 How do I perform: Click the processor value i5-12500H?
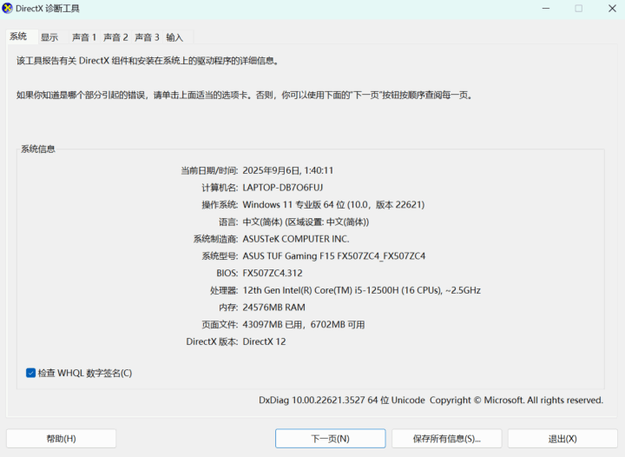pos(361,290)
